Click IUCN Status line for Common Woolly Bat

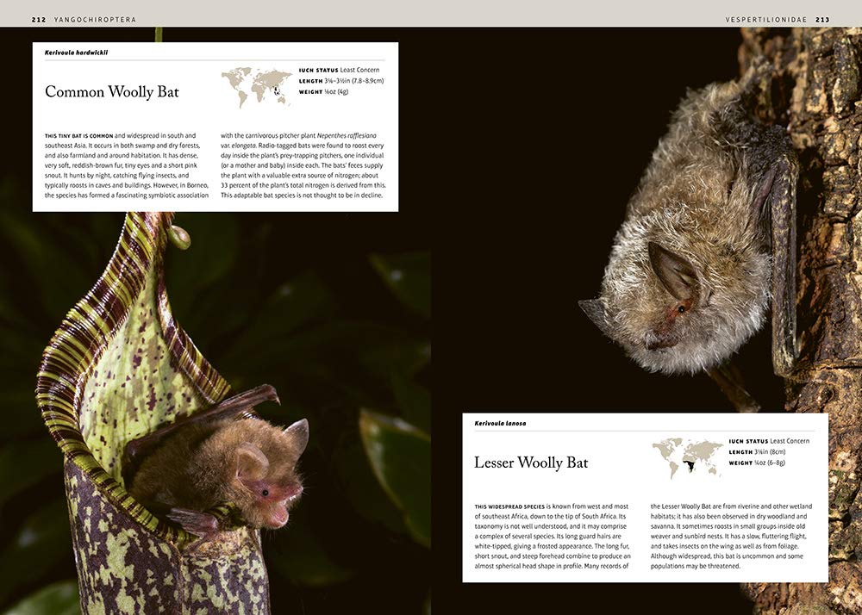click(339, 70)
